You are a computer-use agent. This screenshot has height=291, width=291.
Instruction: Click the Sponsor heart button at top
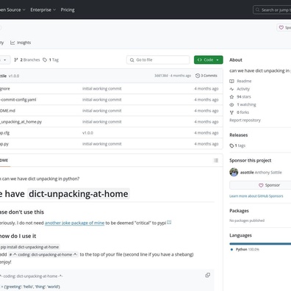(x=284, y=27)
